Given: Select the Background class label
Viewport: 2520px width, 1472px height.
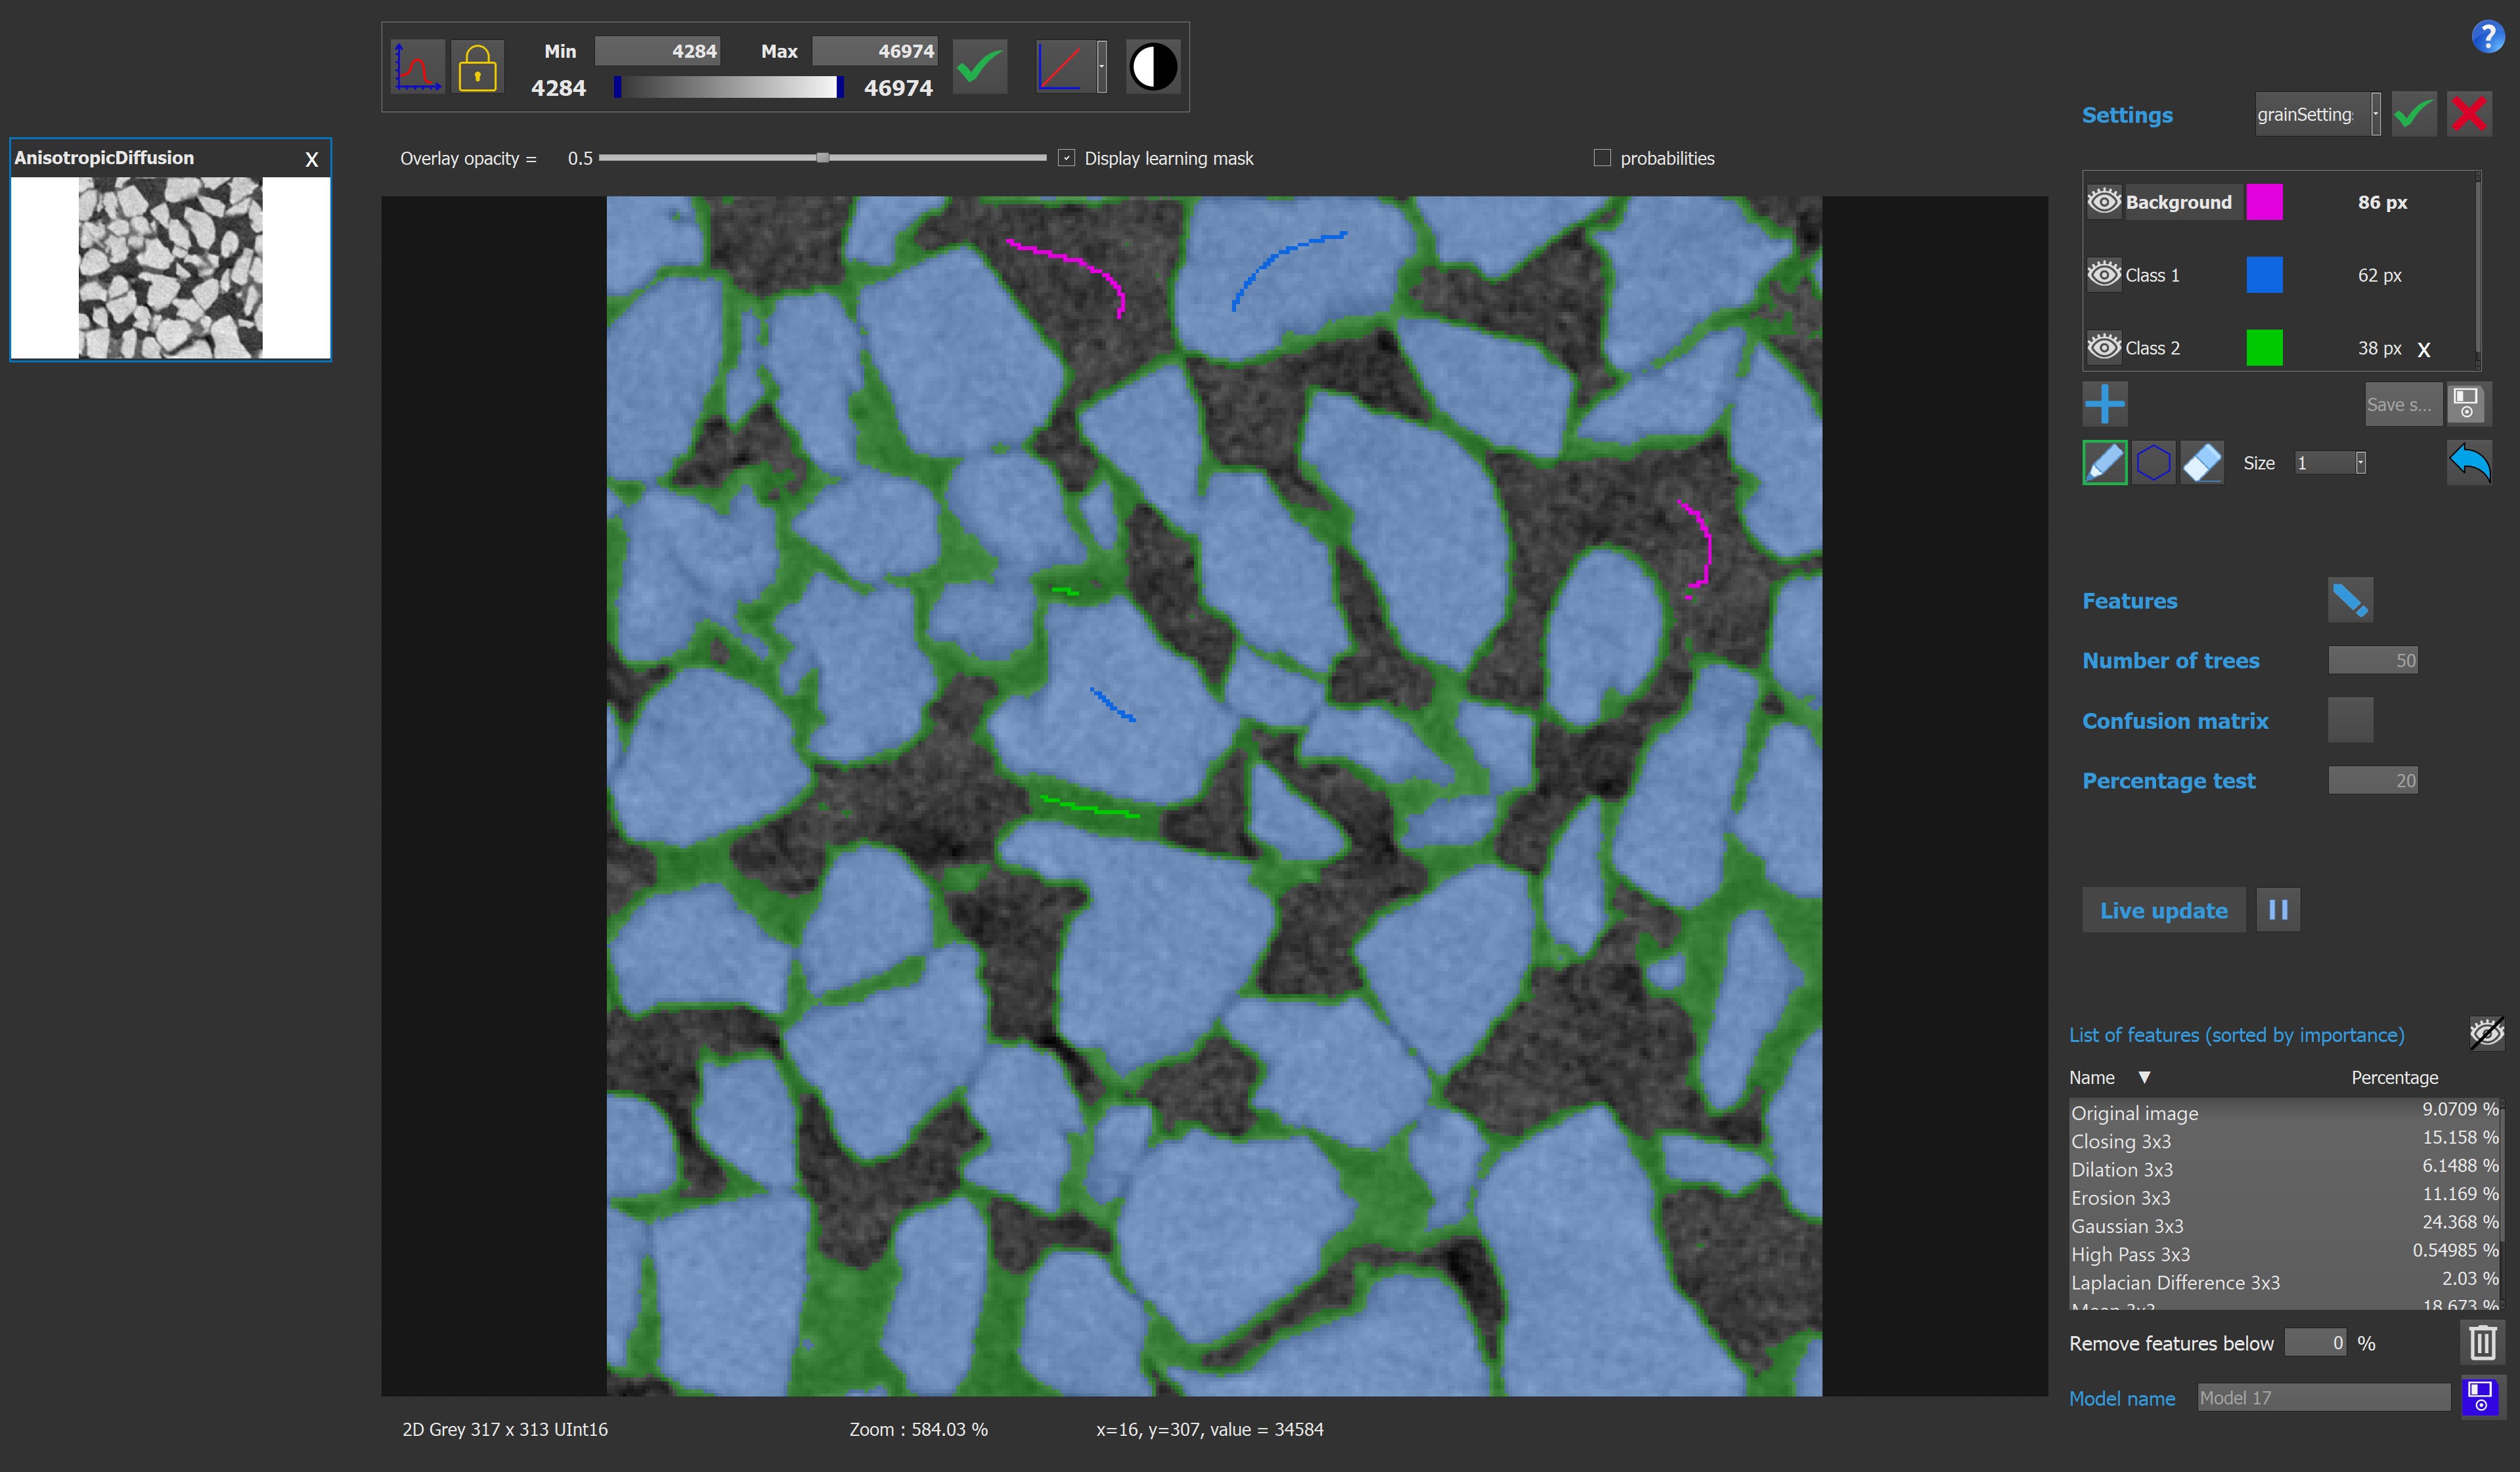Looking at the screenshot, I should coord(2178,202).
